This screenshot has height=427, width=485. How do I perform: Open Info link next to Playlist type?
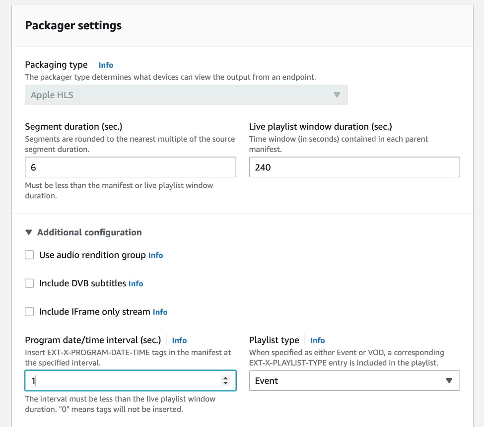tap(317, 340)
